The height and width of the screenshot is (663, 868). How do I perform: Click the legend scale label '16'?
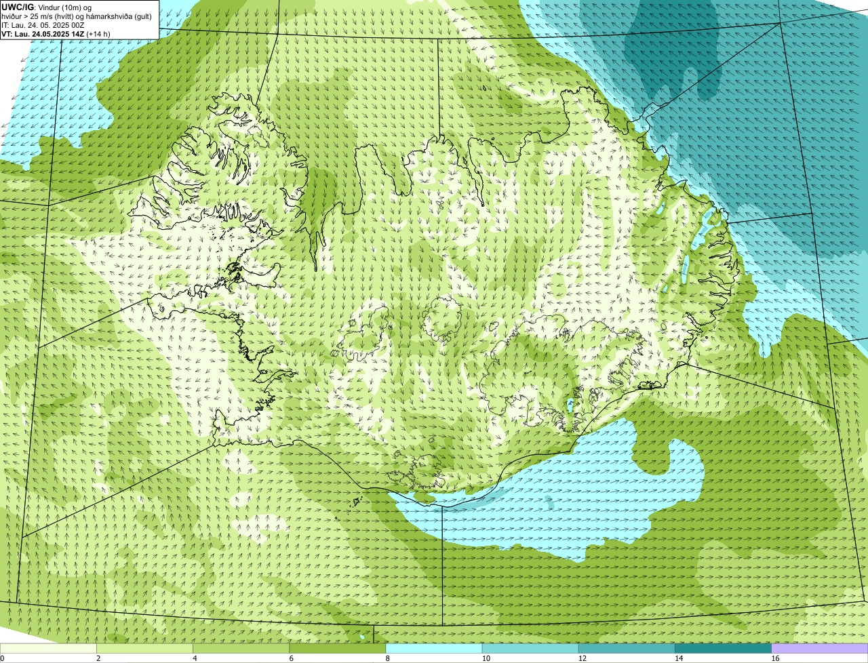tap(775, 658)
